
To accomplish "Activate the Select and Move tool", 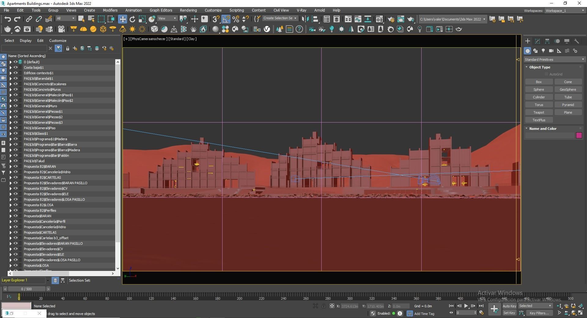I will (122, 19).
